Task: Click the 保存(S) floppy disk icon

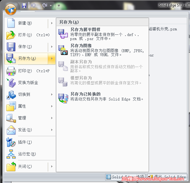Action: [x=11, y=47]
